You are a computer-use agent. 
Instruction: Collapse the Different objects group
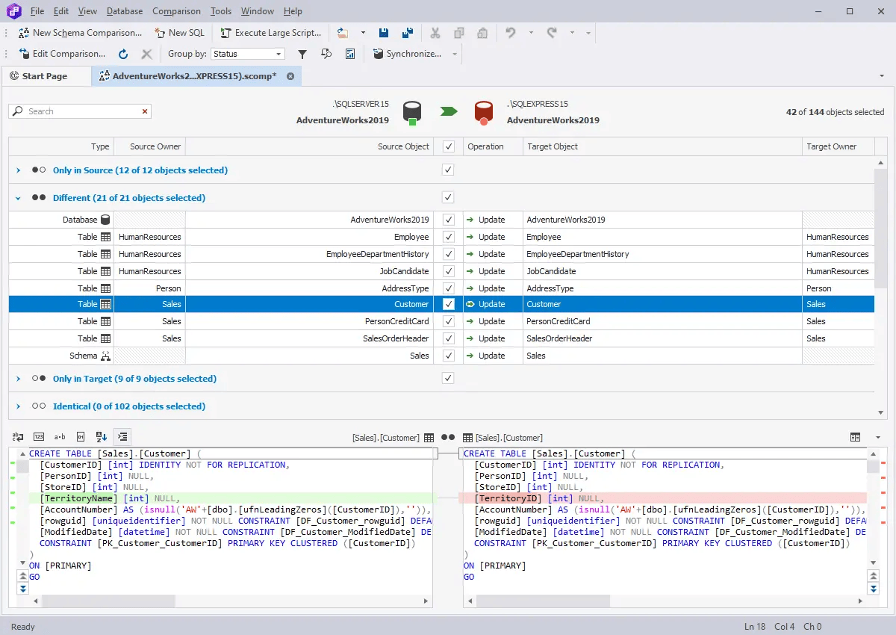tap(18, 197)
